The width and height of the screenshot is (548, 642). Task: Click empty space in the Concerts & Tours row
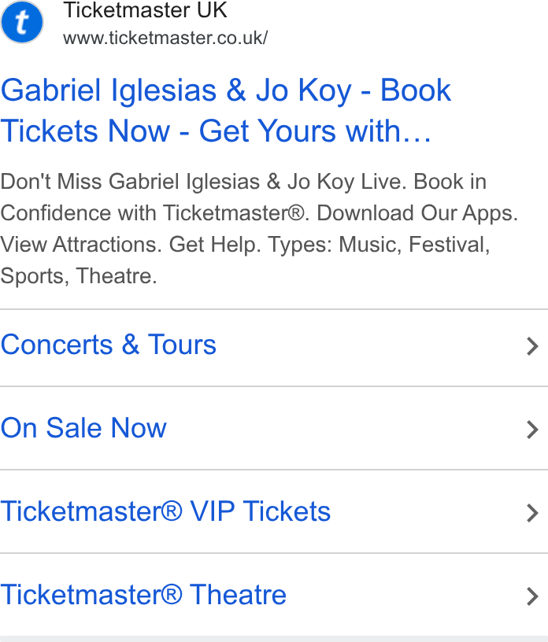369,347
